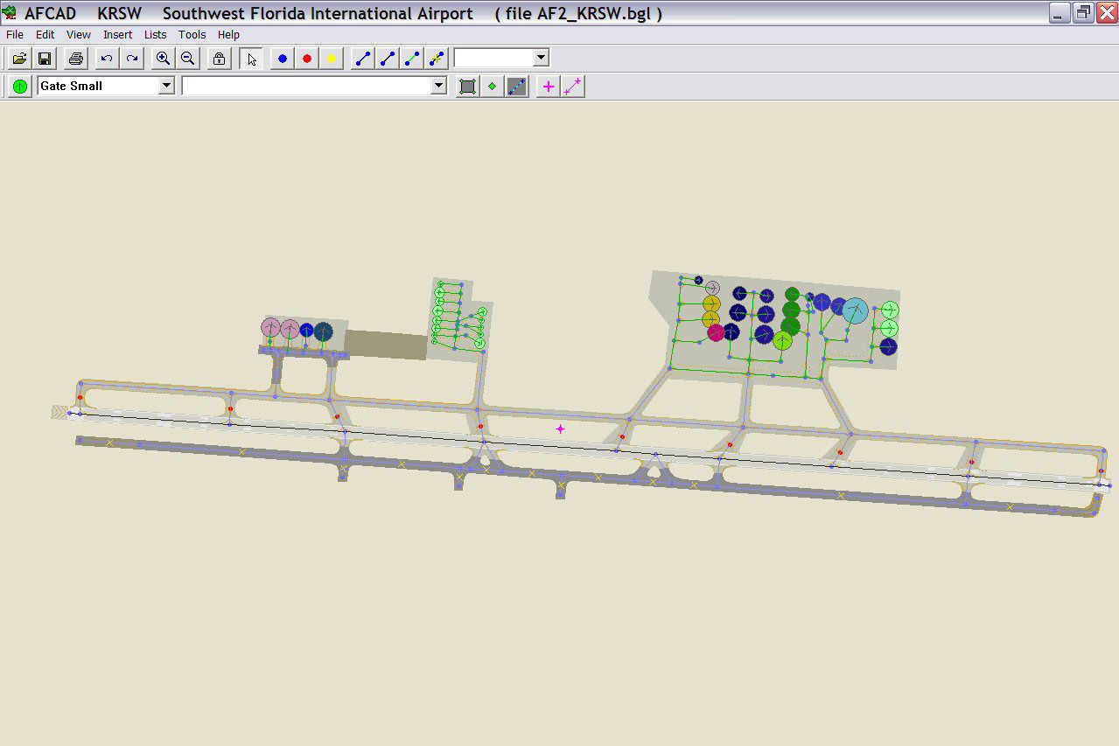Open an airport file
Viewport: 1119px width, 746px height.
[x=19, y=59]
